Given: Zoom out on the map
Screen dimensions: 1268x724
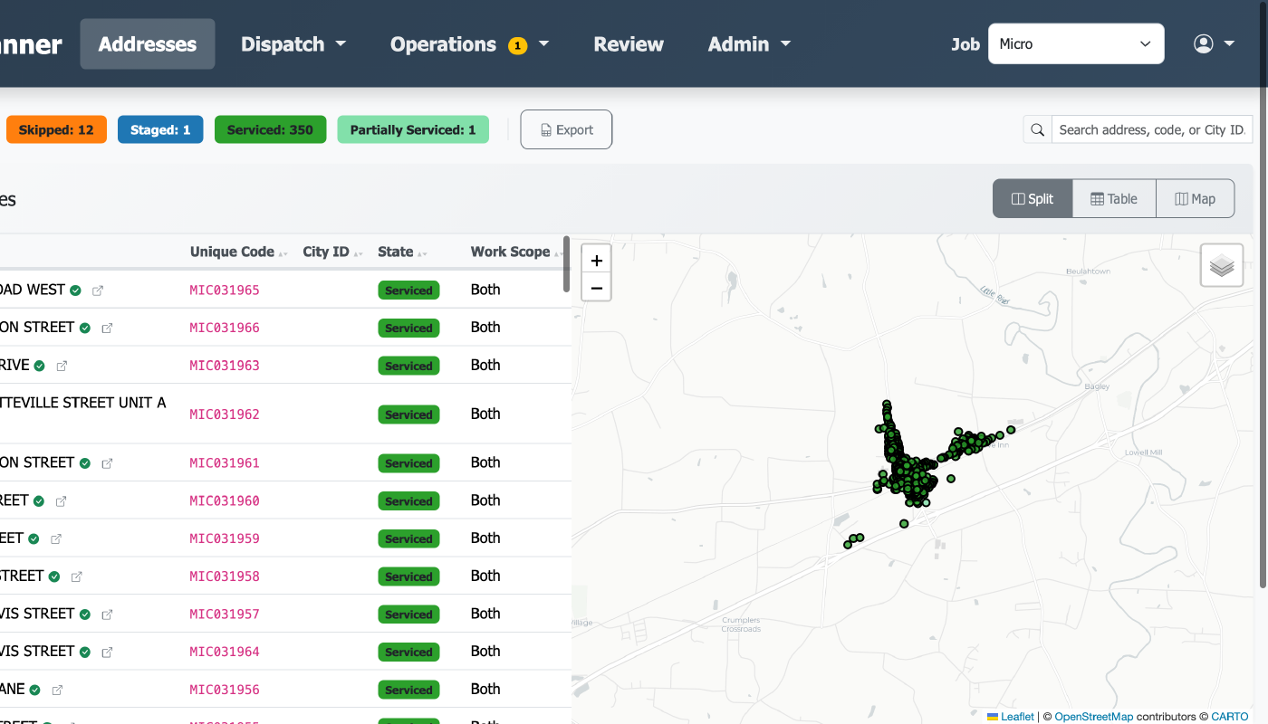Looking at the screenshot, I should tap(596, 288).
